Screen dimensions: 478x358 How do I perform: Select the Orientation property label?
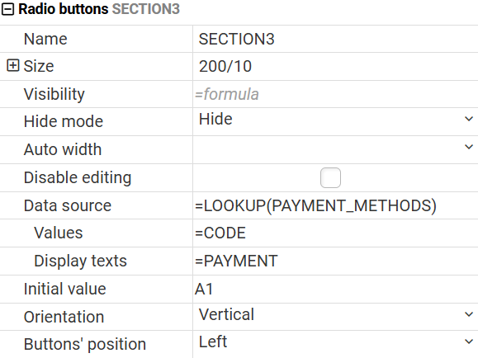point(64,317)
